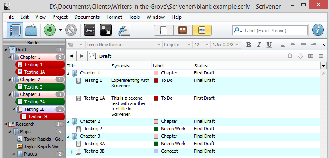Show more format bar options chevron
This screenshot has height=158, width=330.
click(x=324, y=45)
